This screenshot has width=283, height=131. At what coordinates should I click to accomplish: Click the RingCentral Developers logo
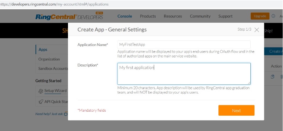[69, 17]
